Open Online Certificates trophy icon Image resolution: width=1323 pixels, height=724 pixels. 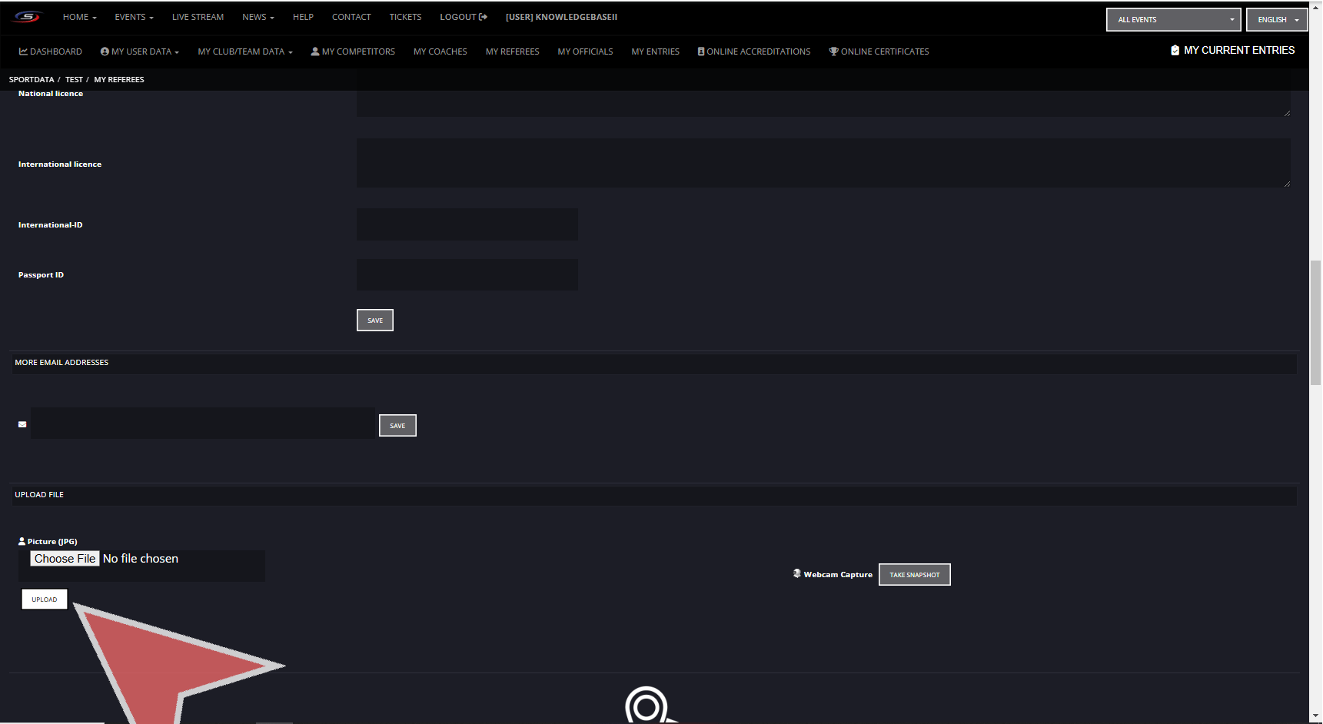pyautogui.click(x=833, y=51)
